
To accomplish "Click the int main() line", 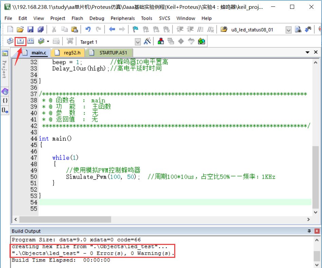I will tap(55, 139).
